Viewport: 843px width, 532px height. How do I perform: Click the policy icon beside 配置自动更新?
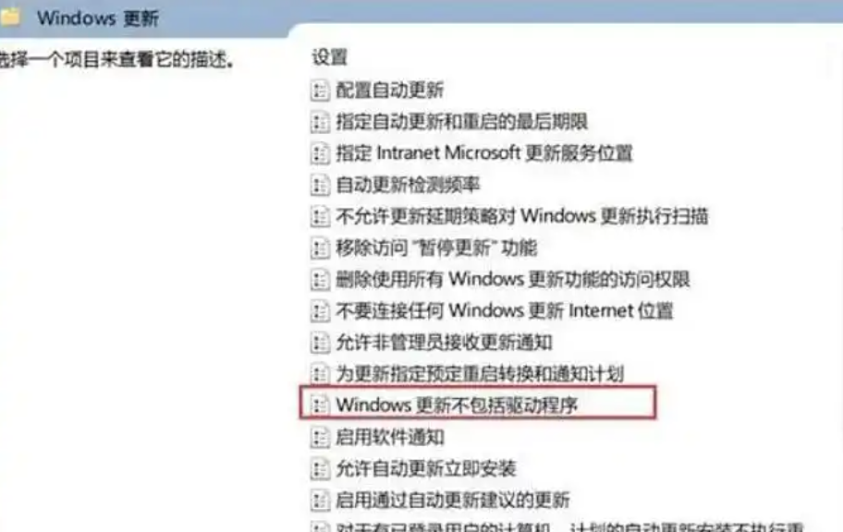click(320, 91)
